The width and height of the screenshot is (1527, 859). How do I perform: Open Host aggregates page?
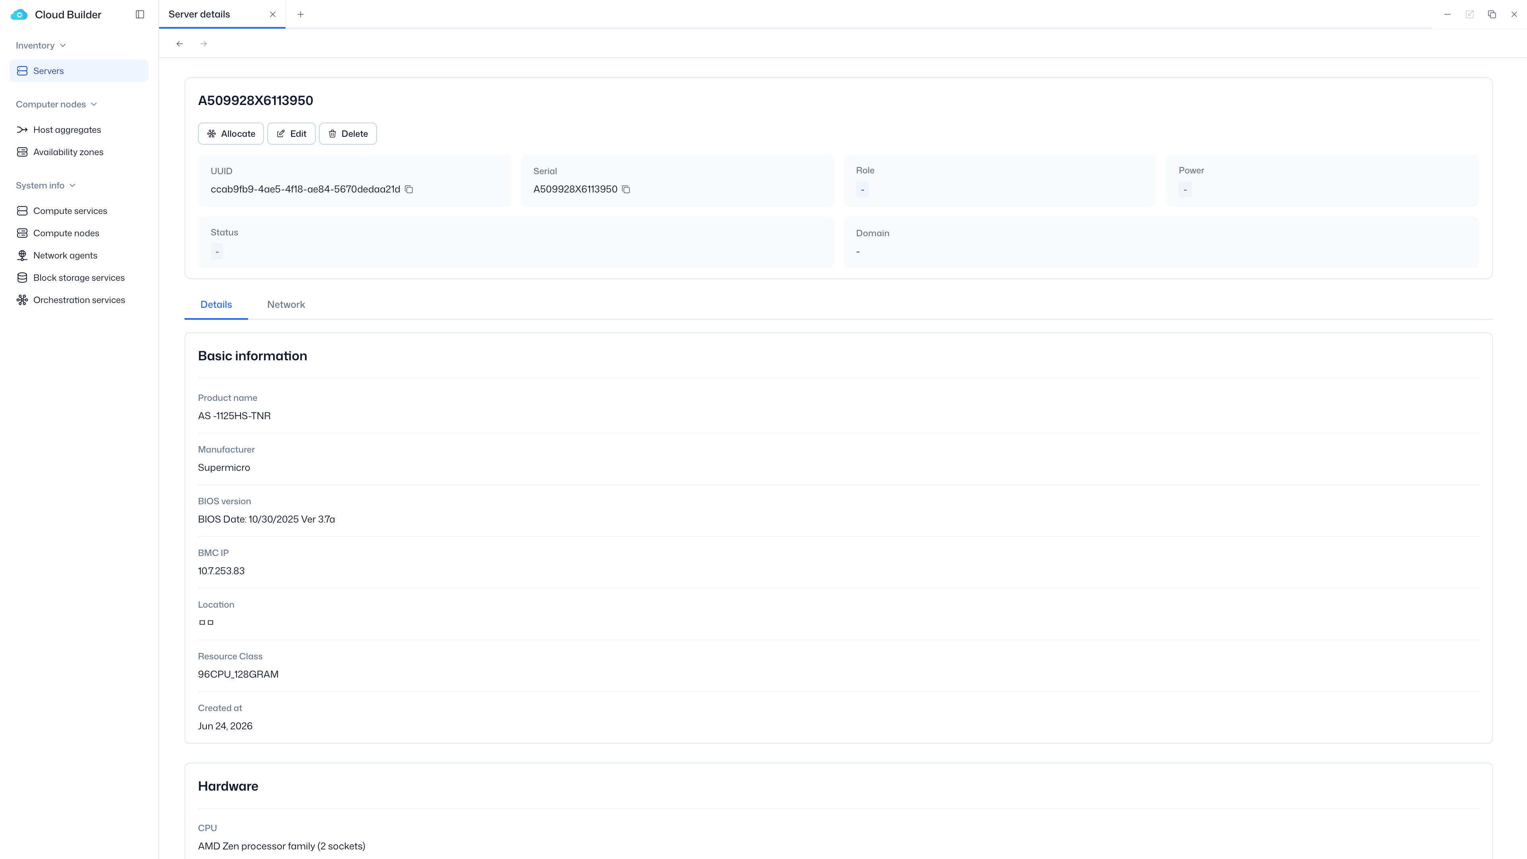(x=79, y=129)
